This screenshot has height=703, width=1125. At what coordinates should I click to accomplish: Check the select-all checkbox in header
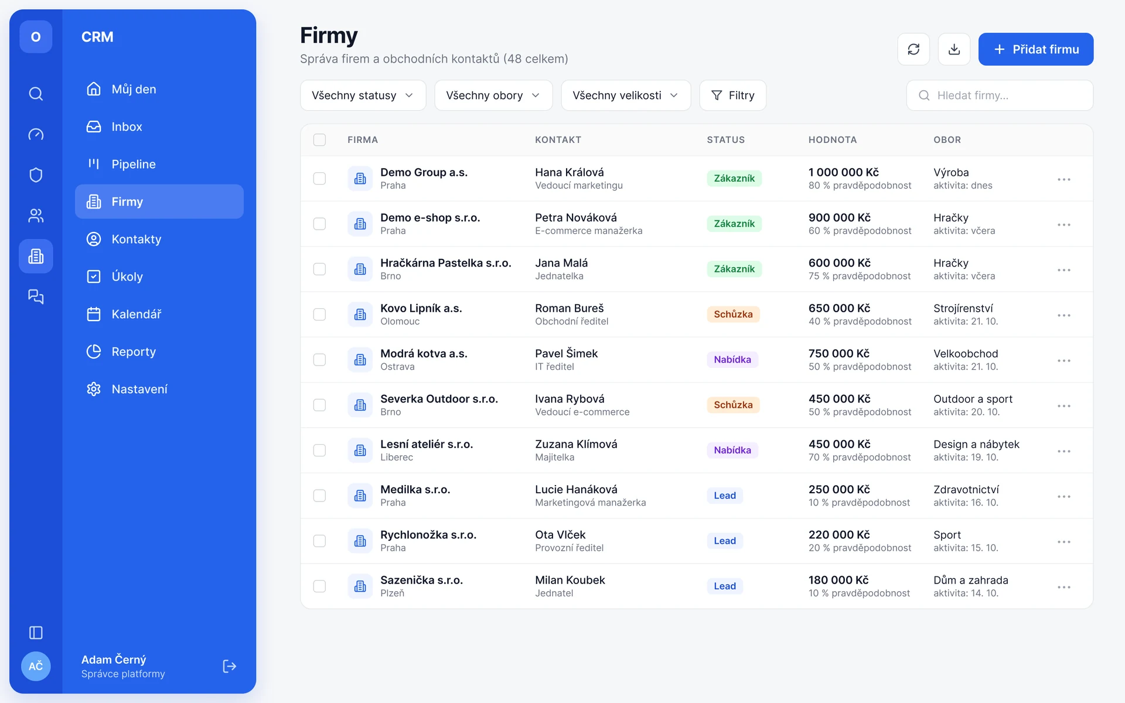pyautogui.click(x=319, y=140)
